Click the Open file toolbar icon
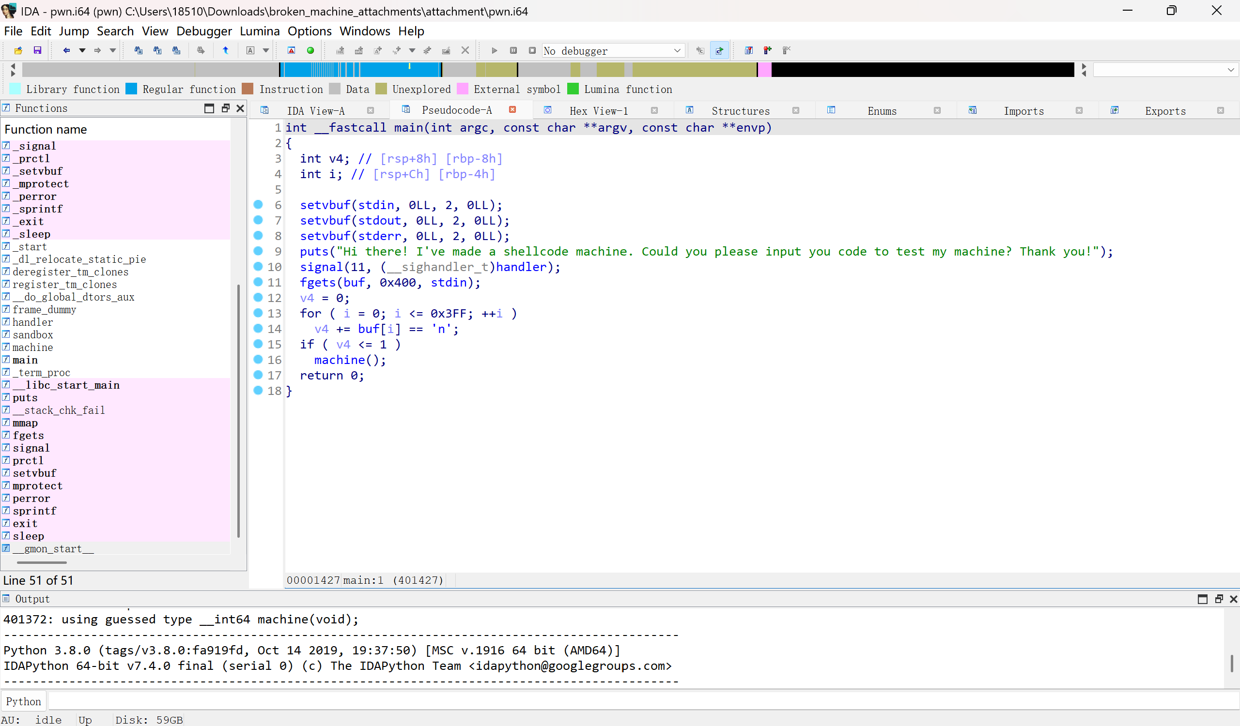This screenshot has width=1240, height=726. click(18, 51)
